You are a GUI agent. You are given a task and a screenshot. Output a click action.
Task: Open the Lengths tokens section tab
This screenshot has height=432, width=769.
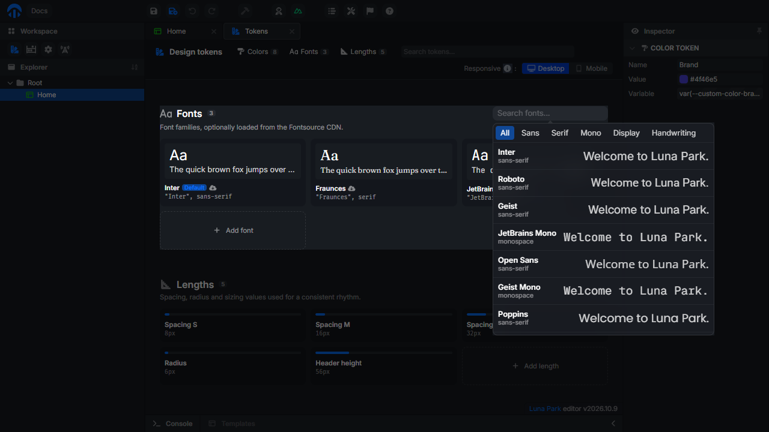[x=363, y=52]
